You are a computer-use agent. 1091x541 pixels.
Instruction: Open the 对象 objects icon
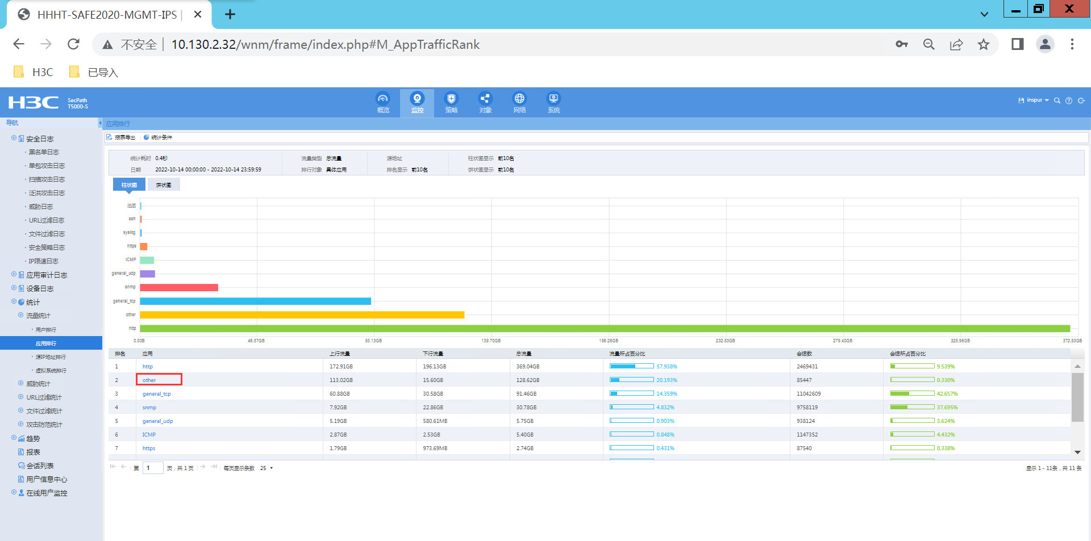[485, 103]
